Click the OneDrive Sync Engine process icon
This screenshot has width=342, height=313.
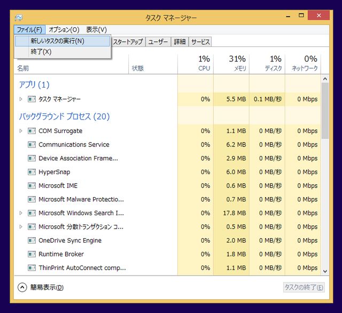32,240
